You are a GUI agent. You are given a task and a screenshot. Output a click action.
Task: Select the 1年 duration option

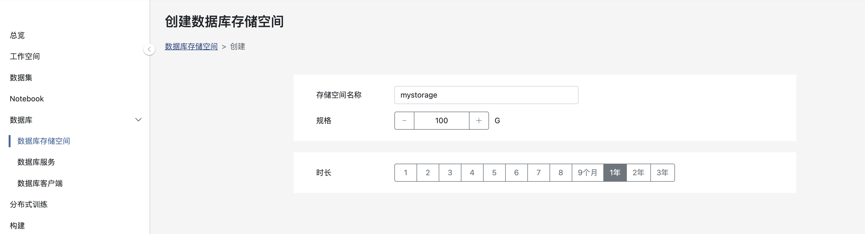[614, 173]
